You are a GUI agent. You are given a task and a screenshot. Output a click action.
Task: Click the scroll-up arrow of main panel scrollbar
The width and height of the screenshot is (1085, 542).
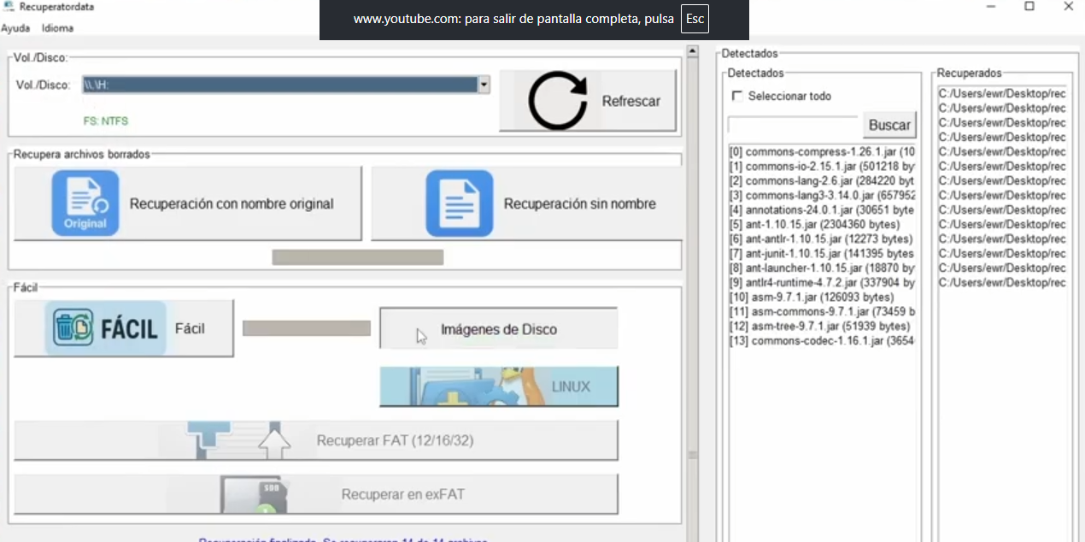693,52
